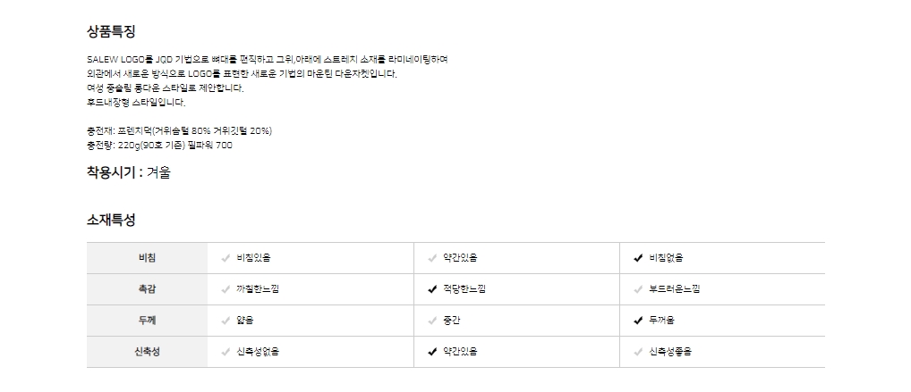Click the checkmark icon beside 얇음
This screenshot has height=392, width=911.
point(226,321)
